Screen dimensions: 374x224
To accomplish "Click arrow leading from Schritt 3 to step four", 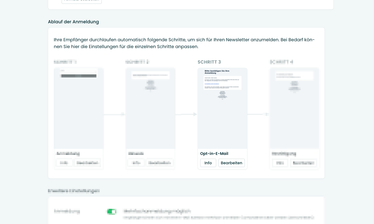I will 258,114.
